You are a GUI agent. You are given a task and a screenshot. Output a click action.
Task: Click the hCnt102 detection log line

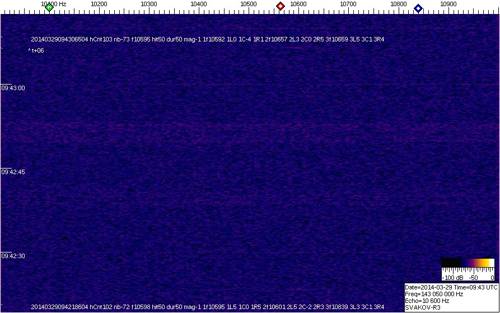207,307
